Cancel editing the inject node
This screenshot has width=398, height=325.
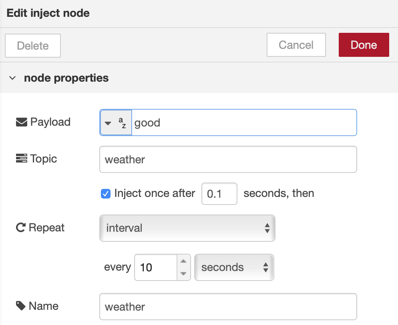click(x=296, y=45)
